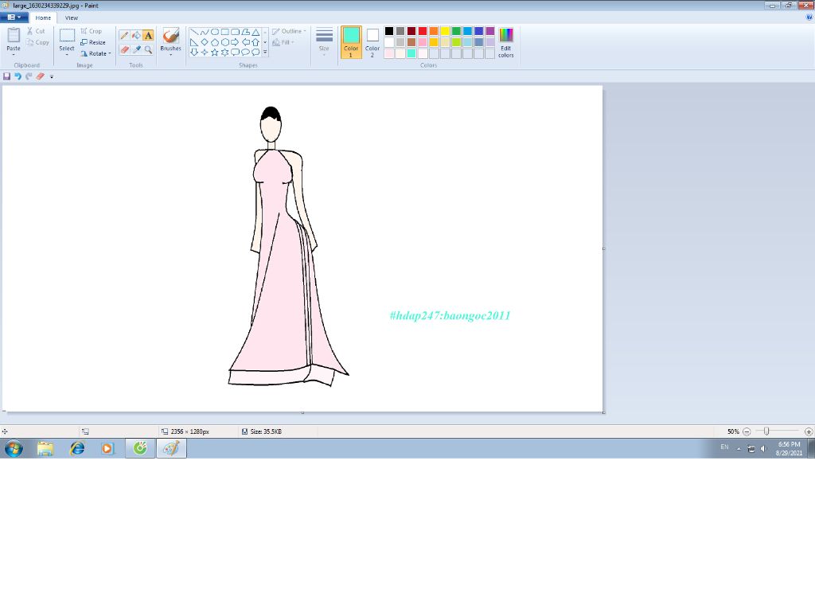Click the Save icon in quick access toolbar
This screenshot has height=609, width=815.
tap(6, 76)
